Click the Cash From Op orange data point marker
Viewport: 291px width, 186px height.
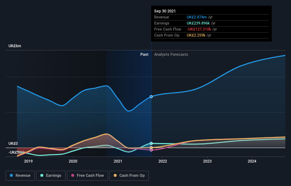click(151, 148)
